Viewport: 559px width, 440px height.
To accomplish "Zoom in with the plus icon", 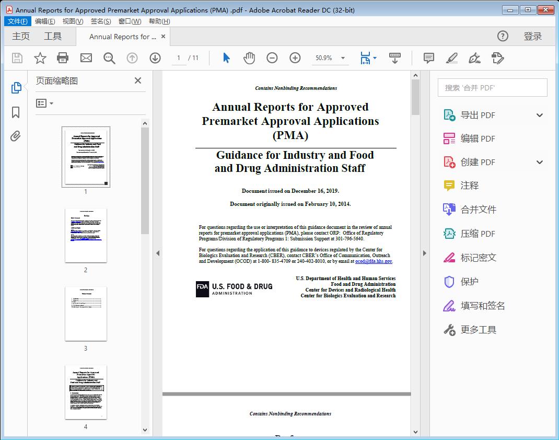I will (295, 58).
